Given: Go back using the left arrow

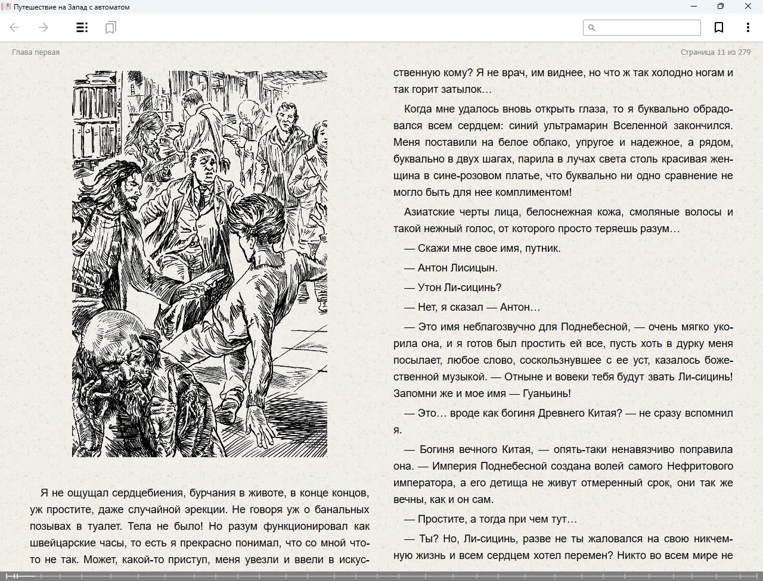Looking at the screenshot, I should pyautogui.click(x=15, y=27).
